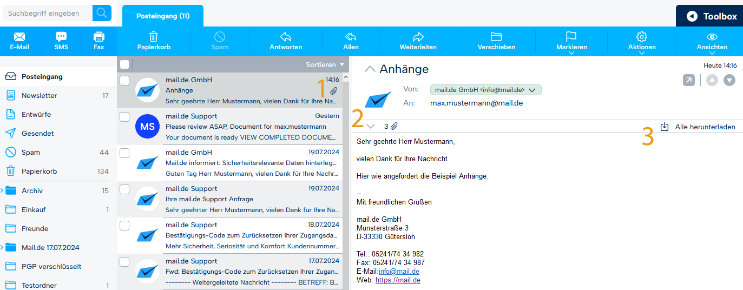Open the E-Mail section
The width and height of the screenshot is (743, 290).
click(x=19, y=41)
